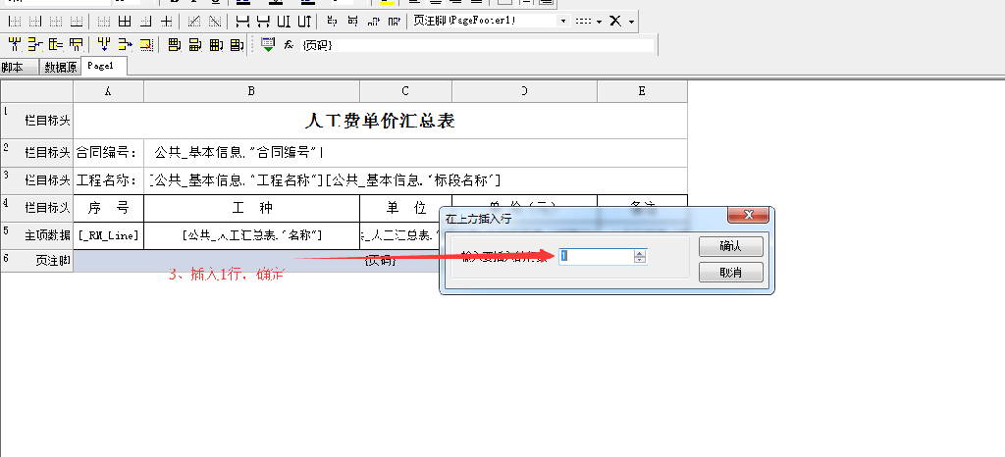Click the green arrow icon left of fx
The height and width of the screenshot is (457, 1005).
(268, 44)
